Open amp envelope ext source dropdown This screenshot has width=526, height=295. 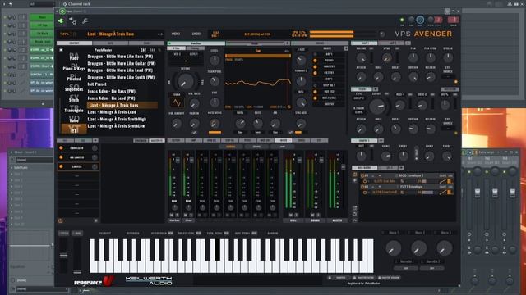point(448,76)
